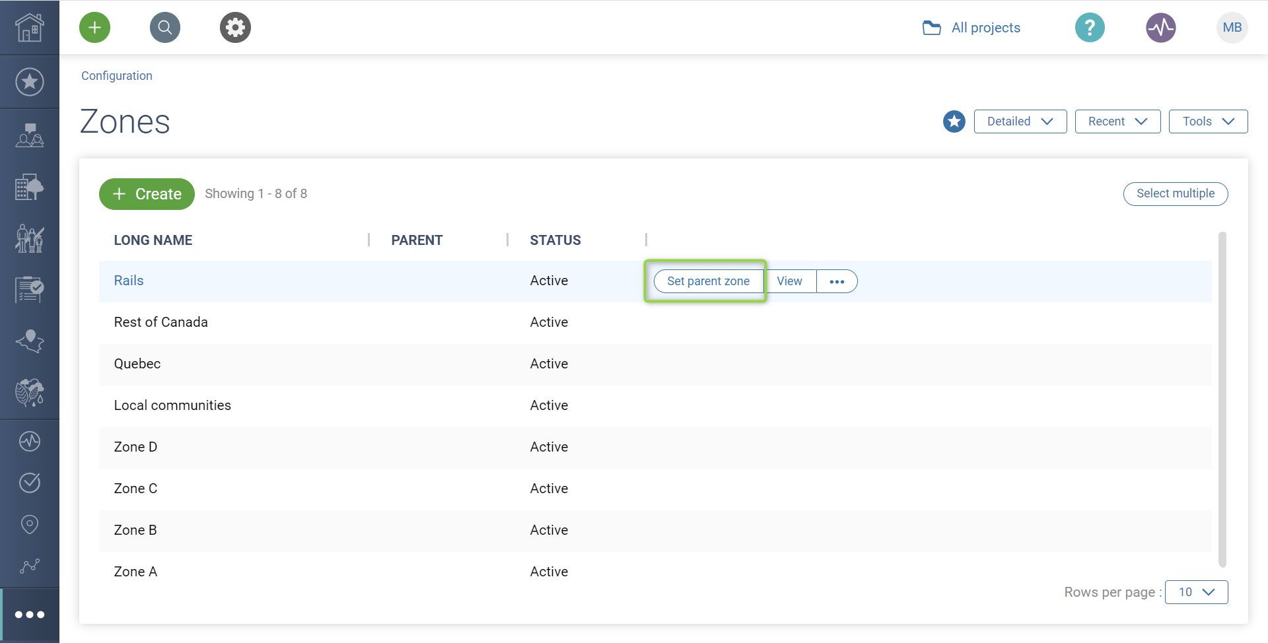
Task: Expand the Detailed view dropdown
Action: [x=1020, y=121]
